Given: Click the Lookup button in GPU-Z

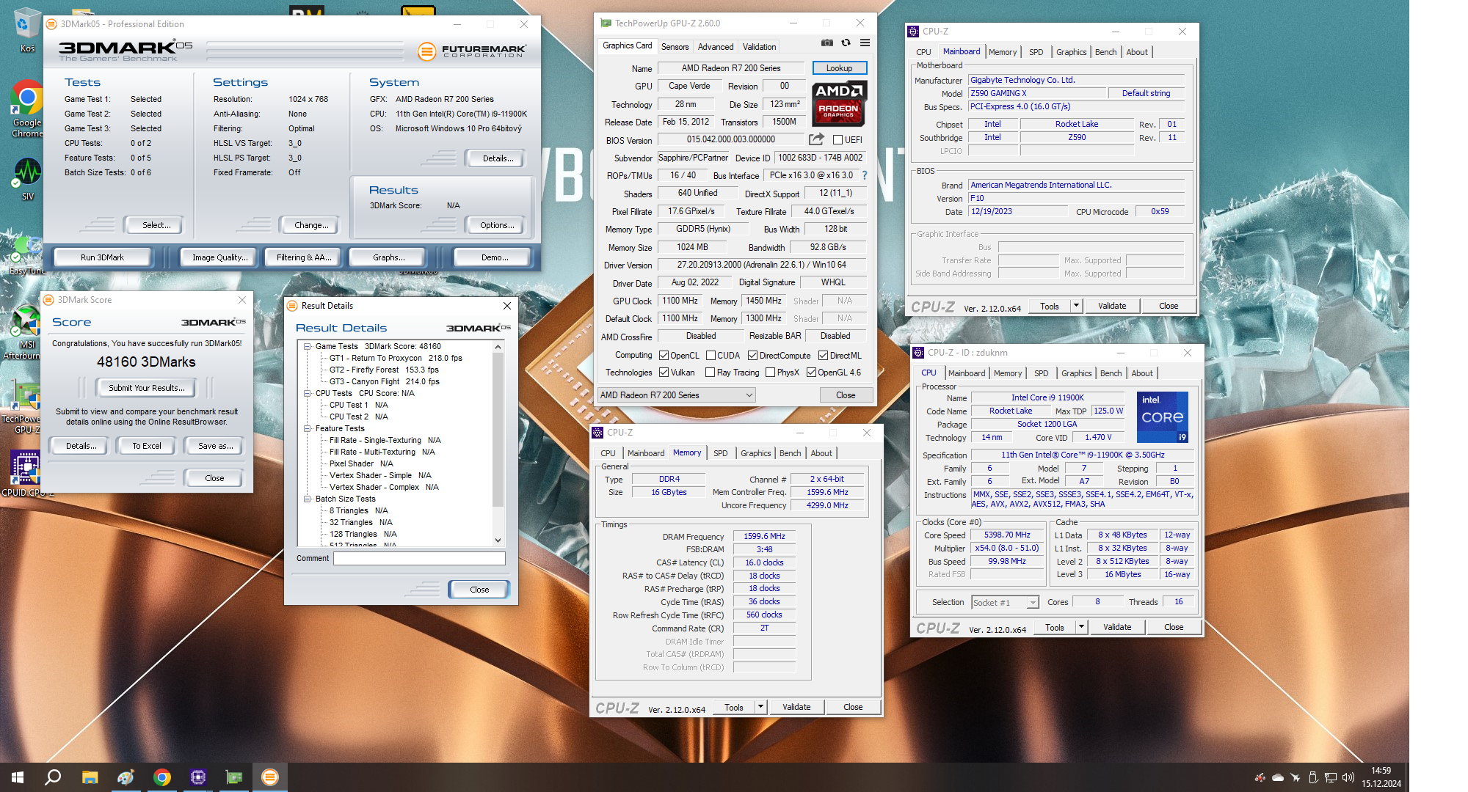Looking at the screenshot, I should pos(839,68).
